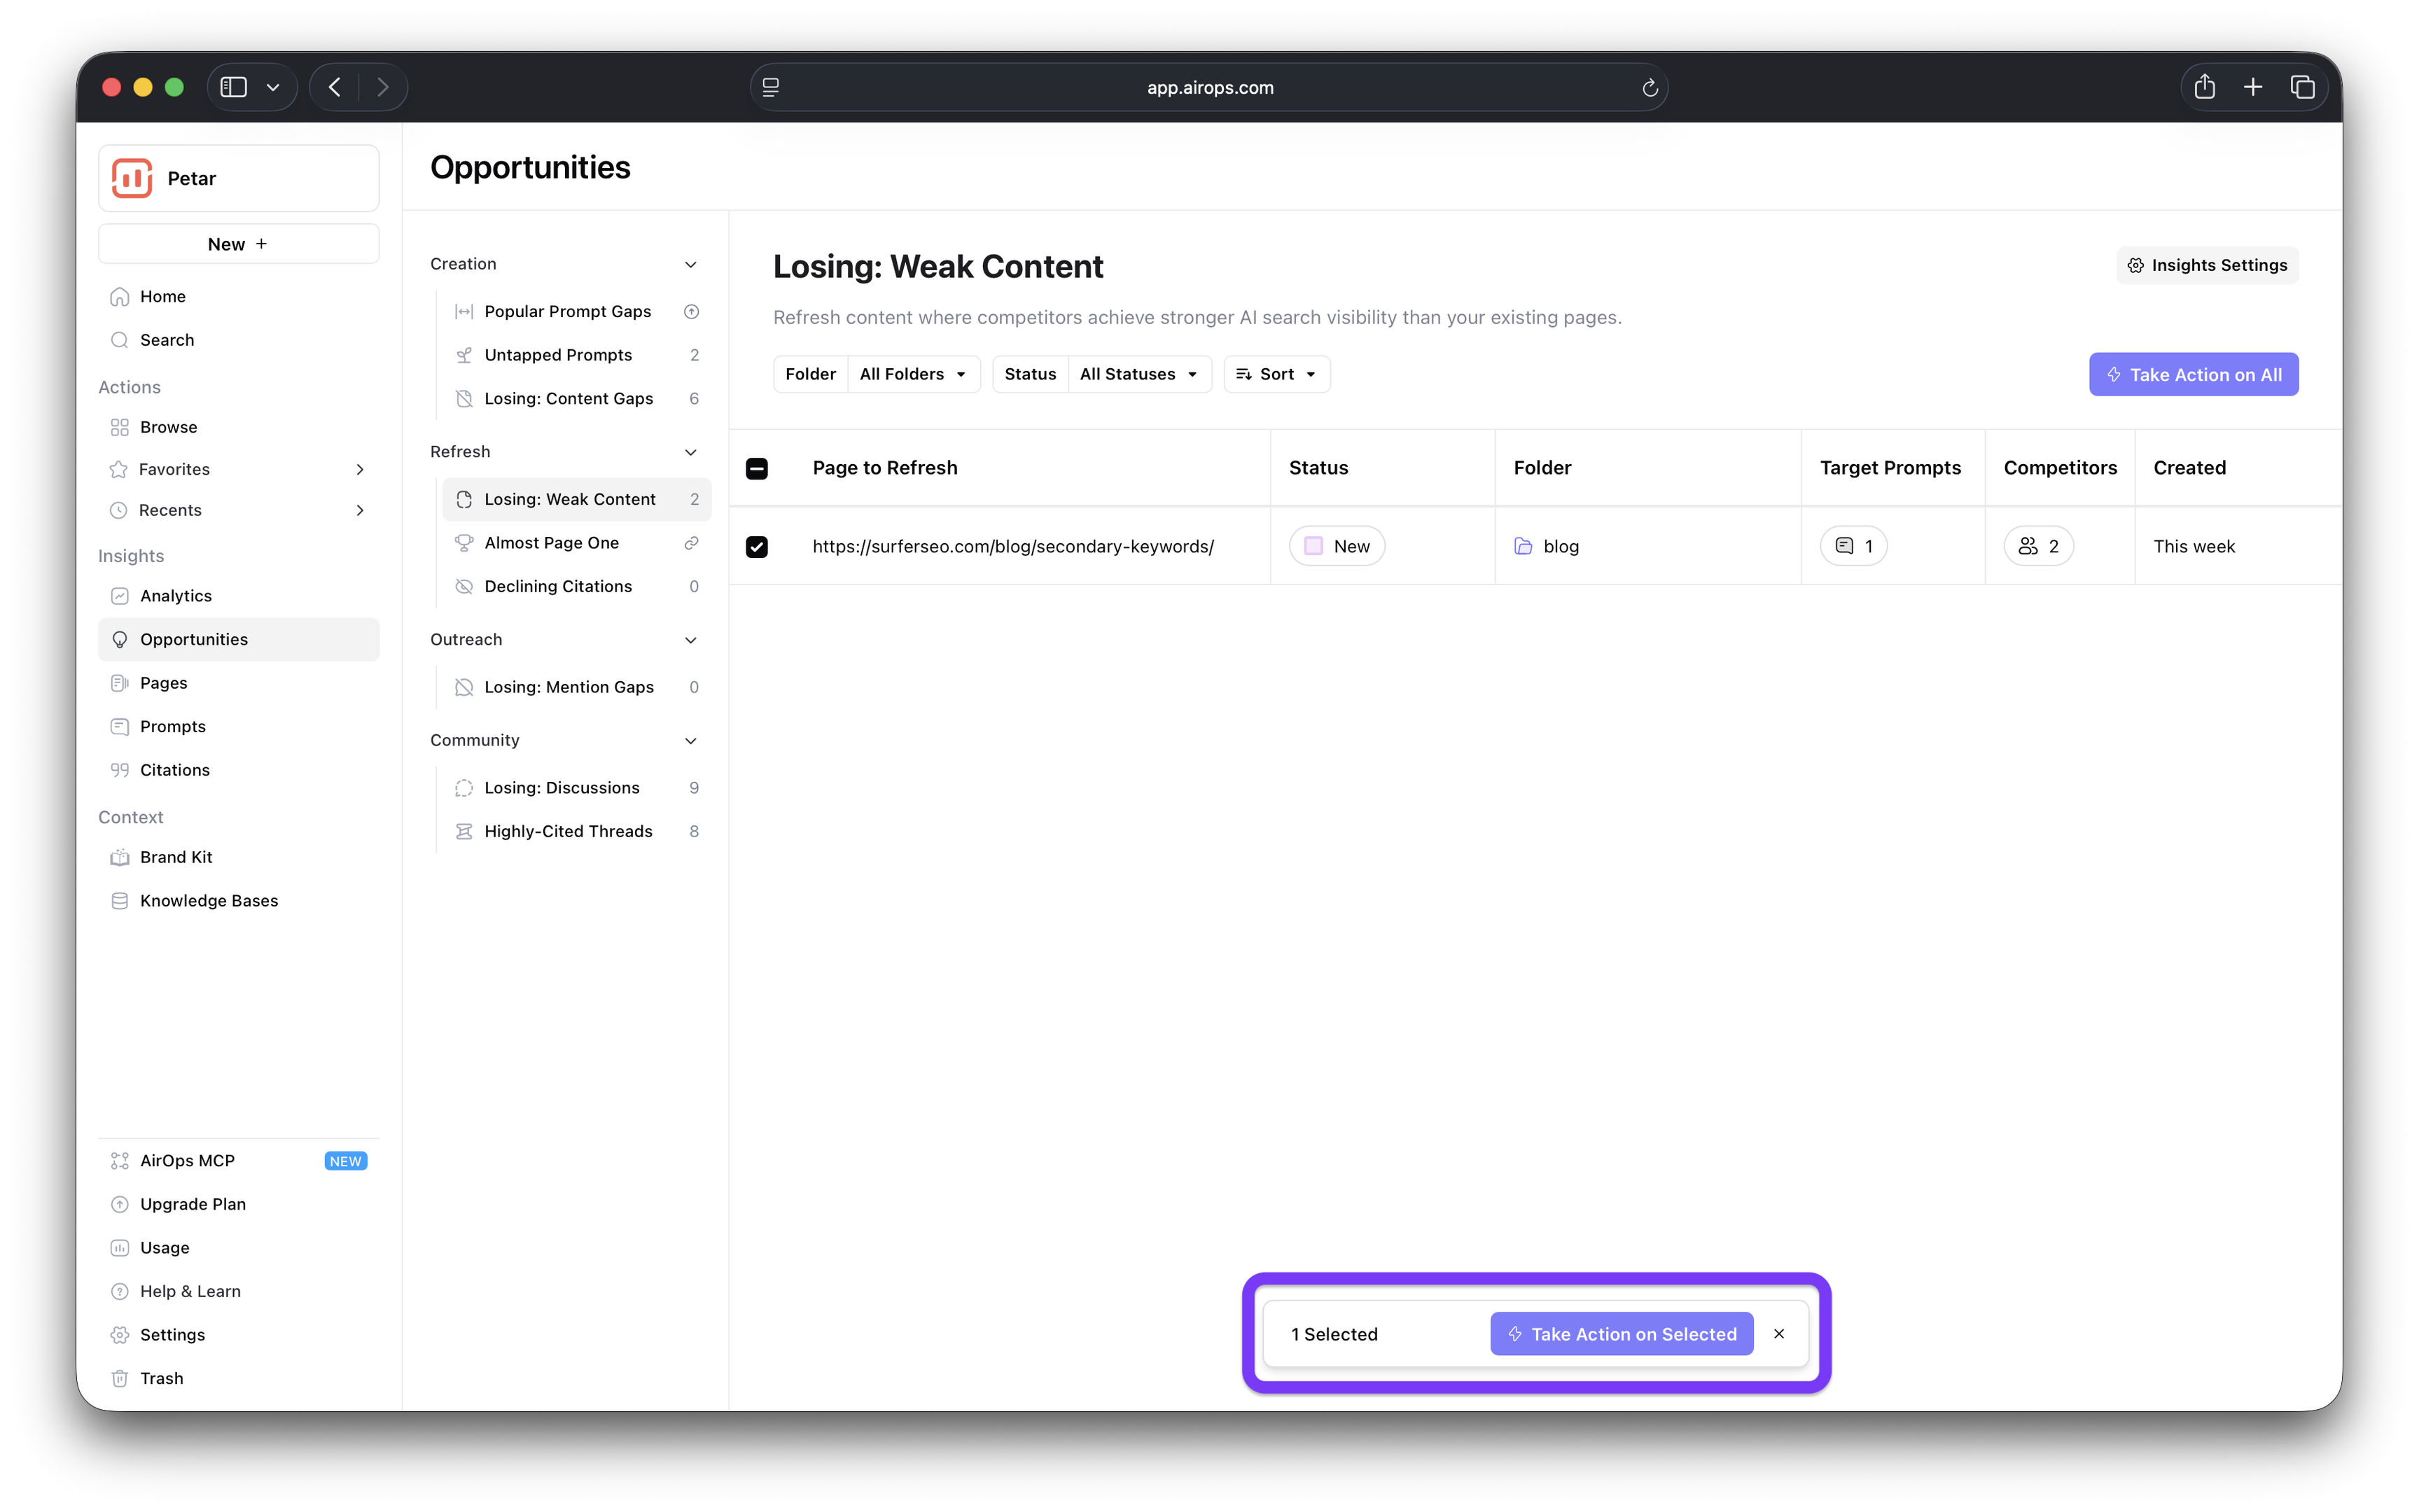This screenshot has height=1512, width=2419.
Task: Click the Safari share icon
Action: coord(2204,87)
